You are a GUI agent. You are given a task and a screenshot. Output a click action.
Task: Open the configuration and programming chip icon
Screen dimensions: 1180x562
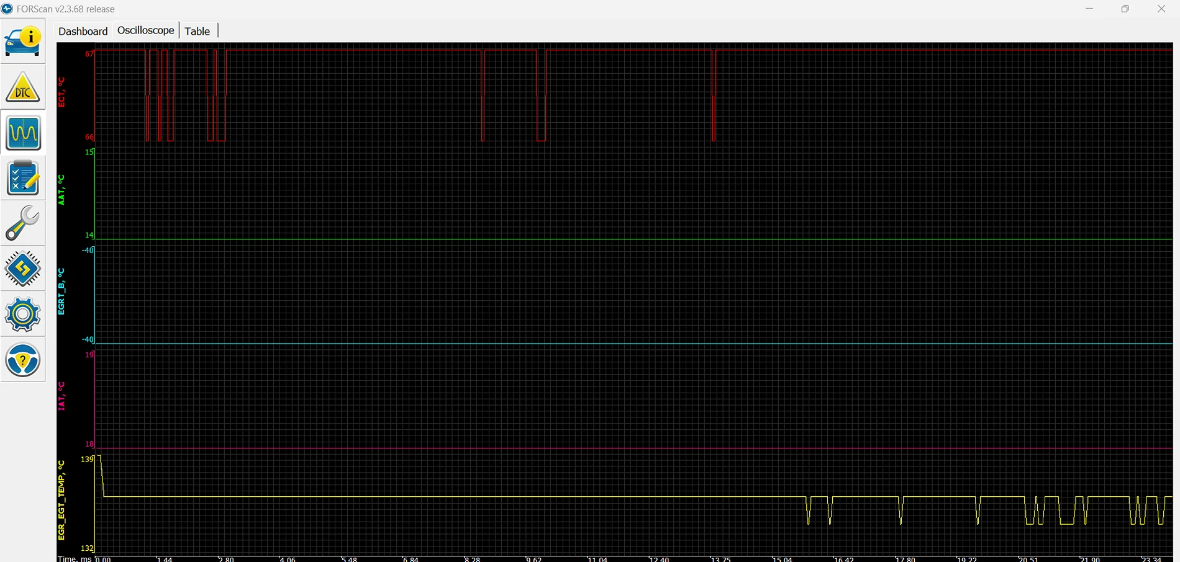click(x=23, y=269)
